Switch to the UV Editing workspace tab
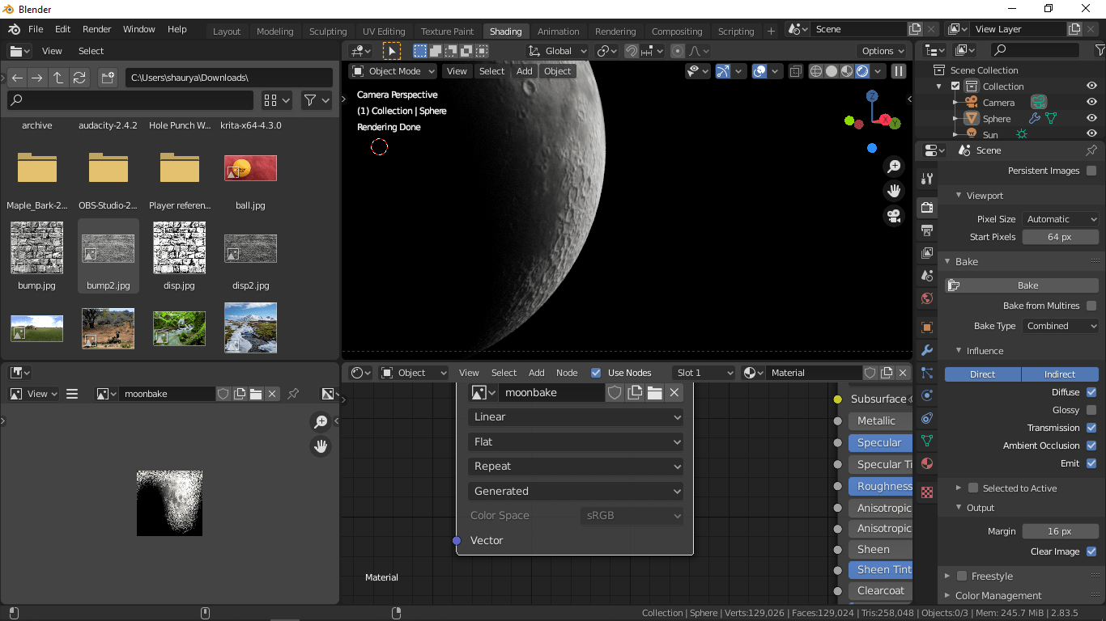The image size is (1106, 621). click(x=384, y=32)
